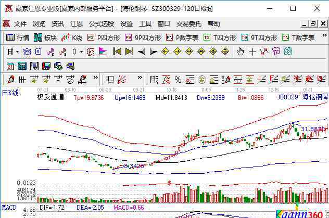Click the Tp=19.8736 value
The width and height of the screenshot is (329, 218).
tap(88, 97)
